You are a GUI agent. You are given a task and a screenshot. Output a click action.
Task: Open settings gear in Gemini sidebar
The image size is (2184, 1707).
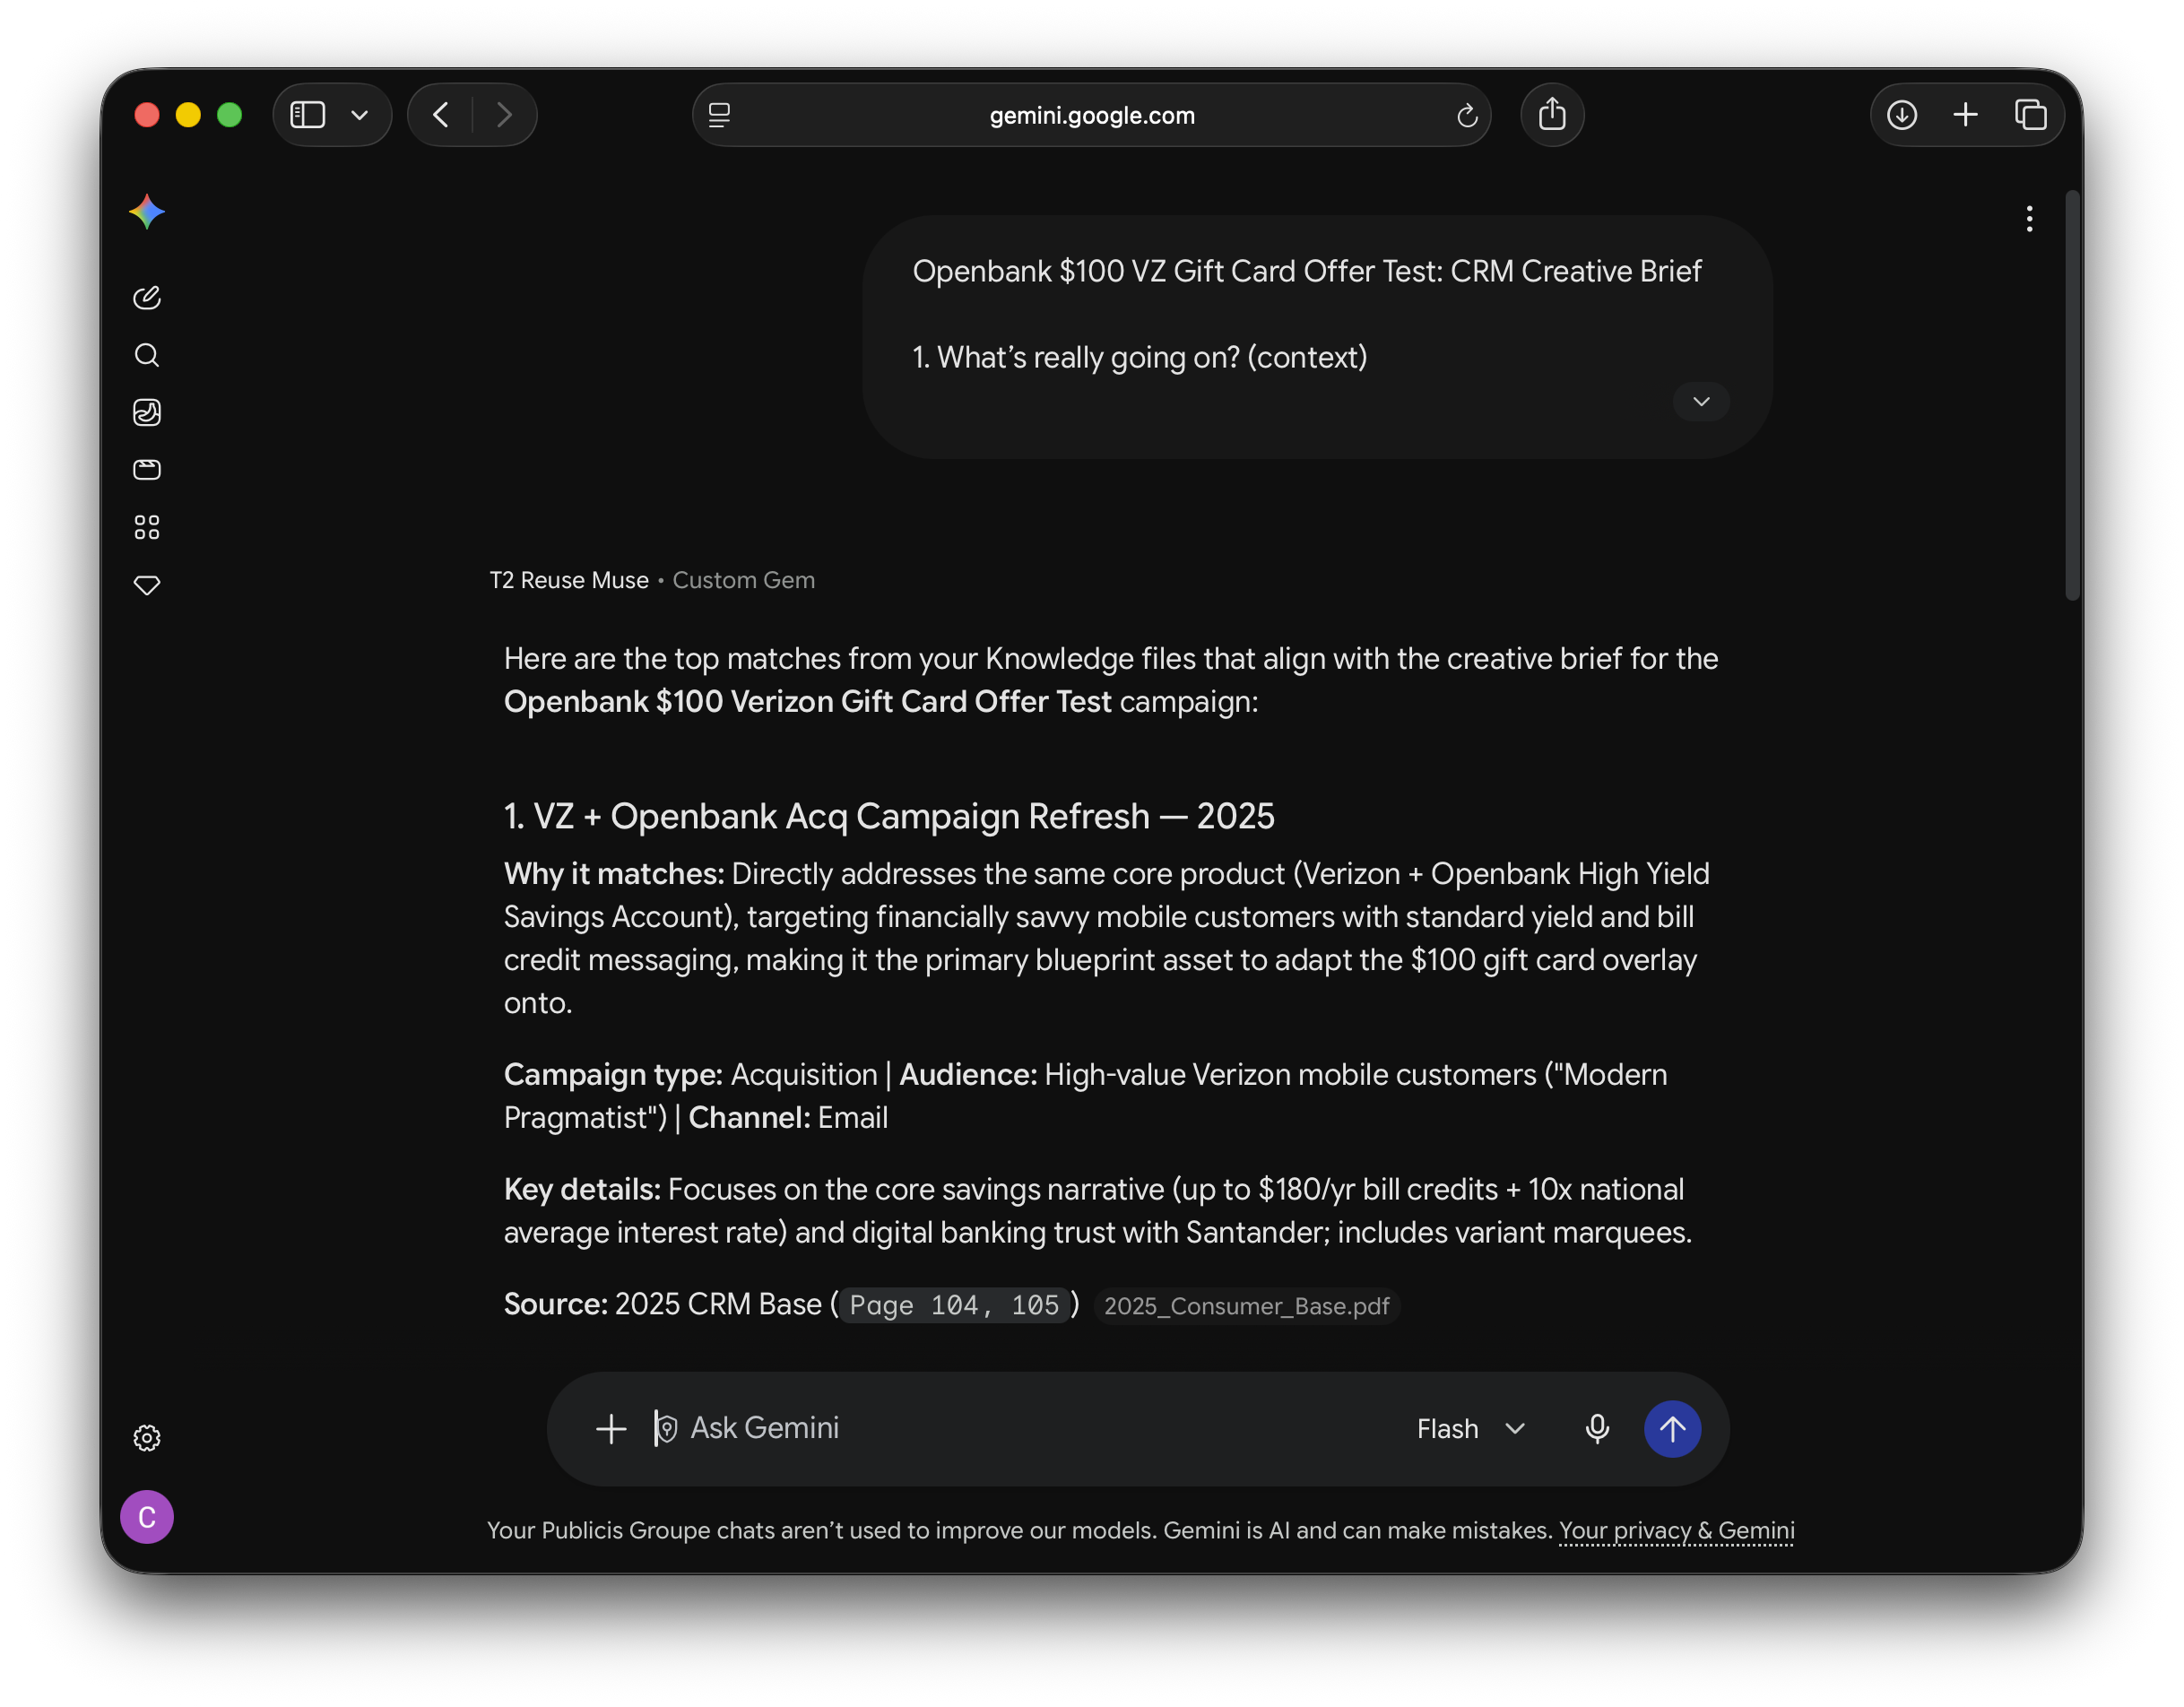[x=147, y=1437]
